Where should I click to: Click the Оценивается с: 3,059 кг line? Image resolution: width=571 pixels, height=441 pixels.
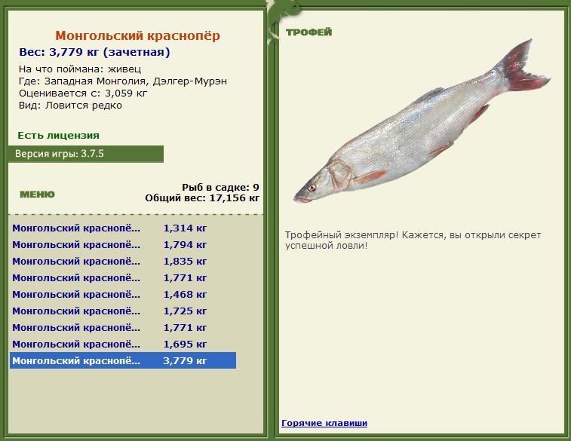pyautogui.click(x=83, y=93)
